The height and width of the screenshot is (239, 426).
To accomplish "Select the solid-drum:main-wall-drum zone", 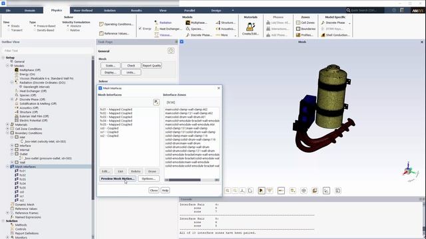I will pos(183,143).
